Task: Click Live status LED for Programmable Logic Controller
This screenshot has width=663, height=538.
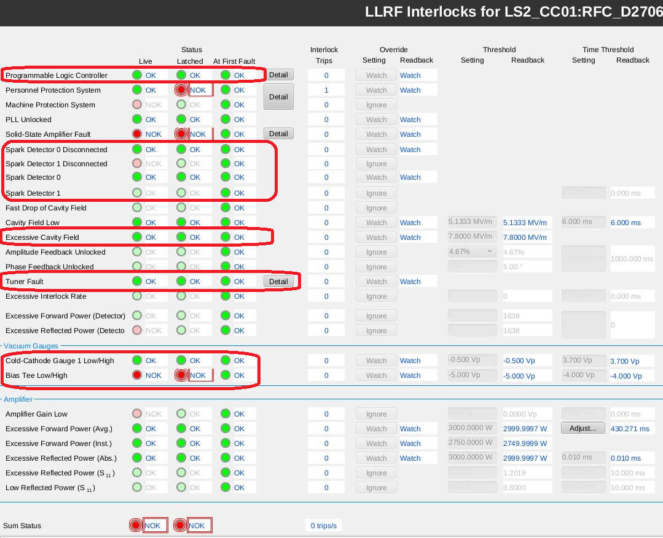Action: (136, 75)
